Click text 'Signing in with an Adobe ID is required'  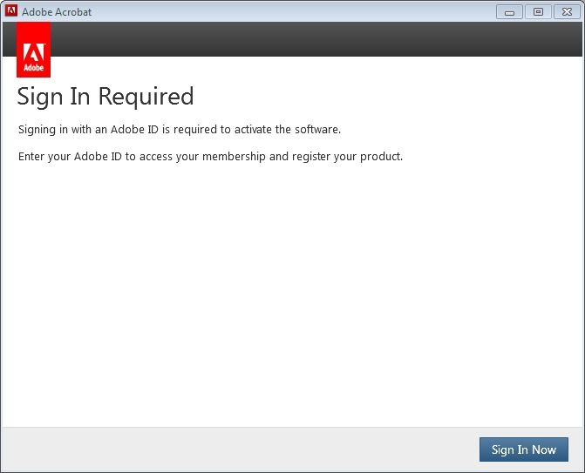(x=118, y=129)
